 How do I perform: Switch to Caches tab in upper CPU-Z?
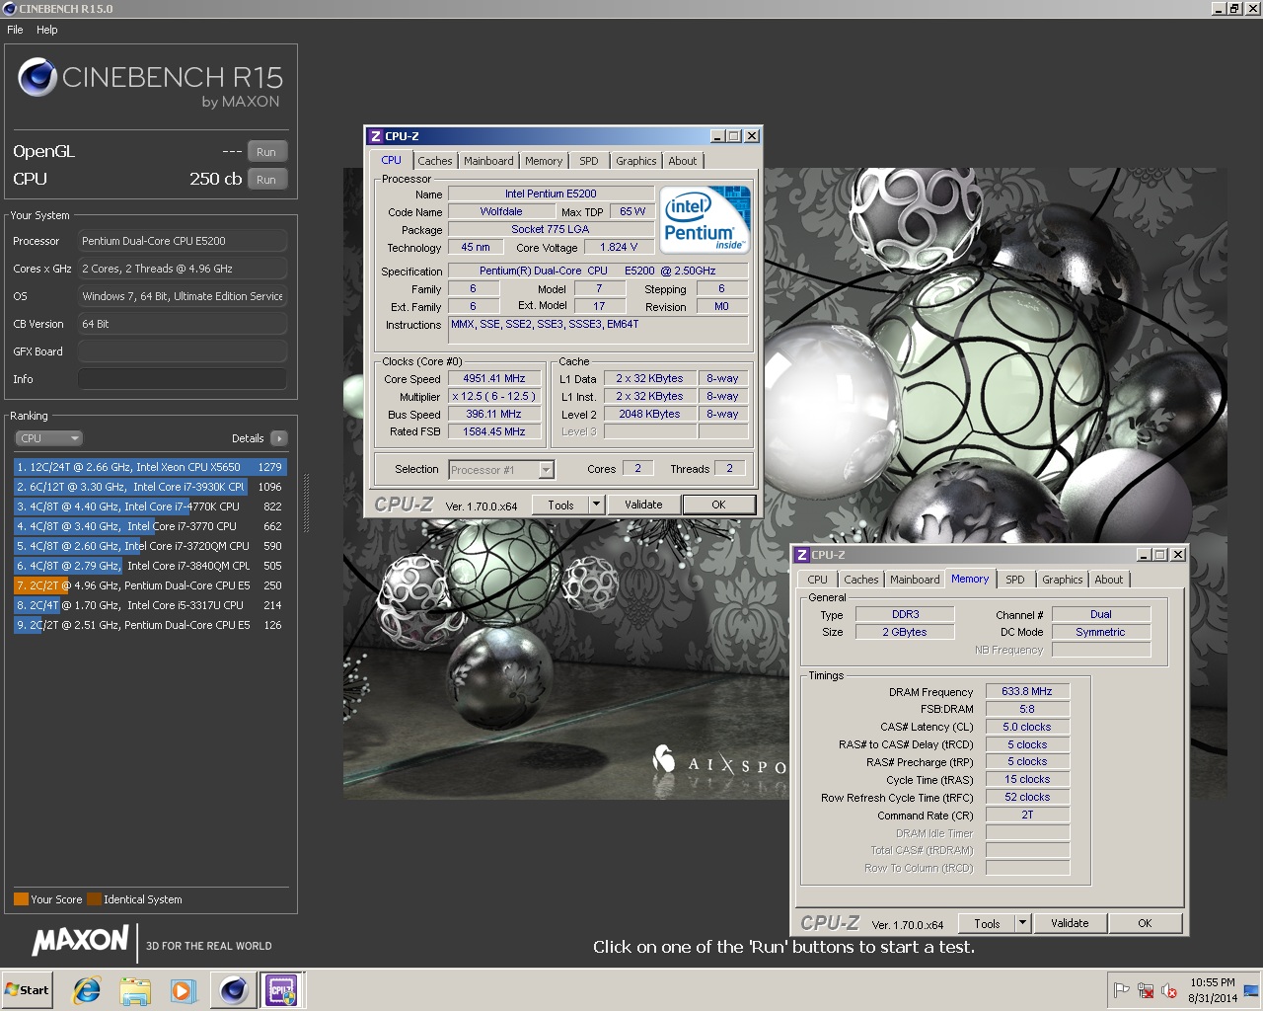(x=434, y=161)
